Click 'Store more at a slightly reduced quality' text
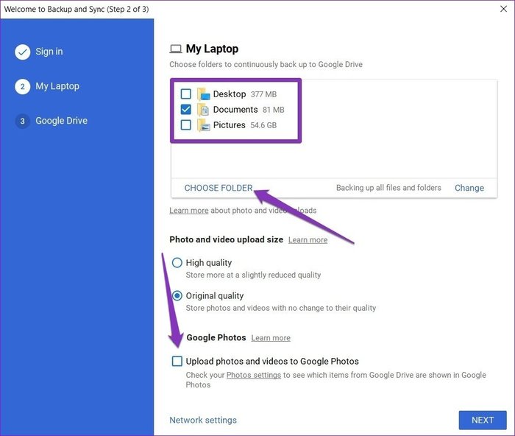 click(253, 275)
